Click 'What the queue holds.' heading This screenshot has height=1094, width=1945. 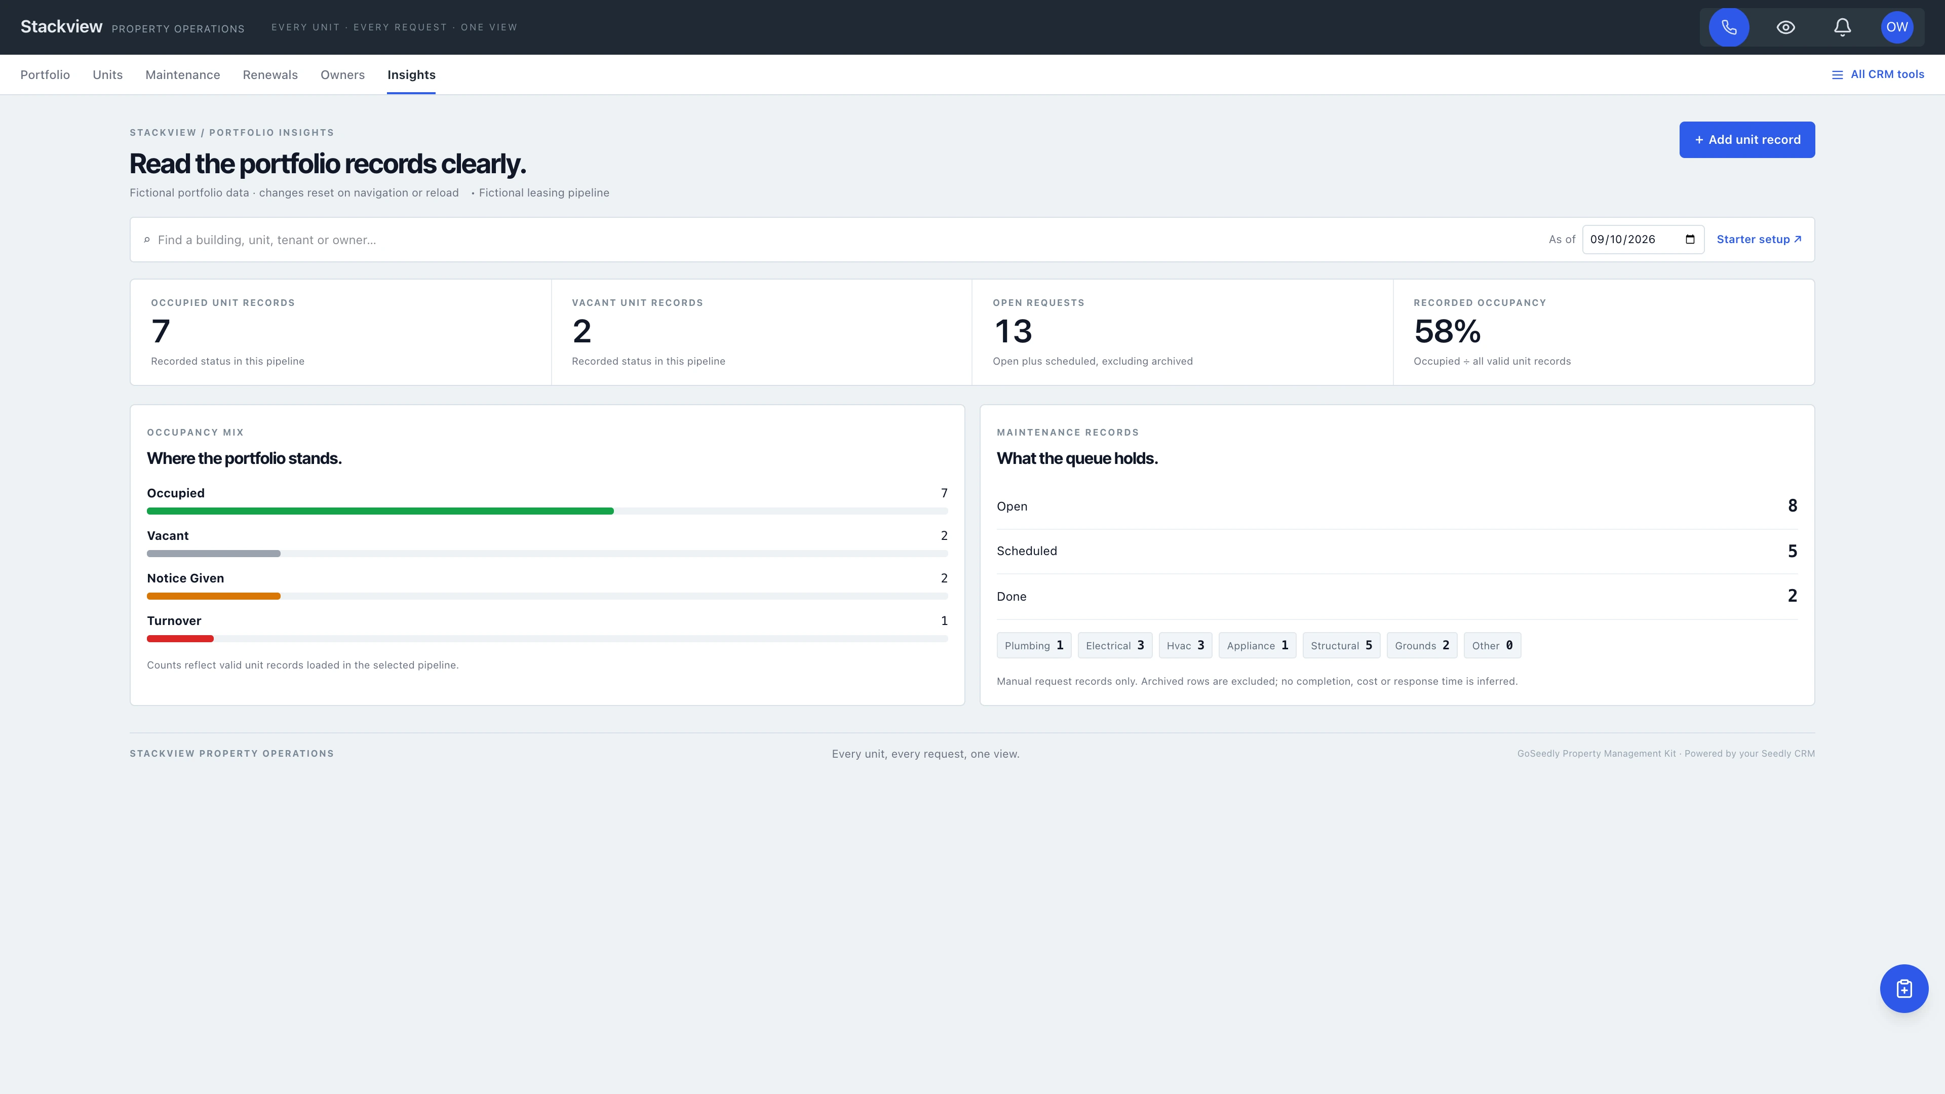click(x=1077, y=458)
